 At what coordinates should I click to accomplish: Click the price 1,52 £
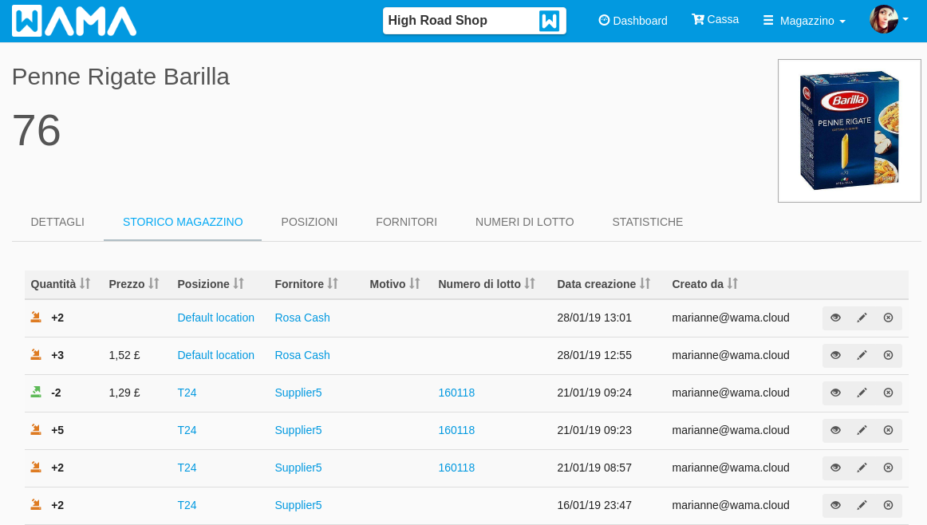[124, 355]
